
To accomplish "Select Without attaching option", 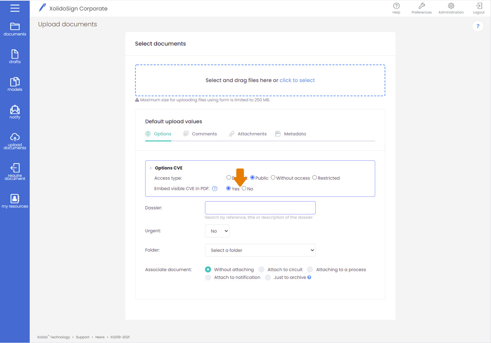I will point(208,269).
